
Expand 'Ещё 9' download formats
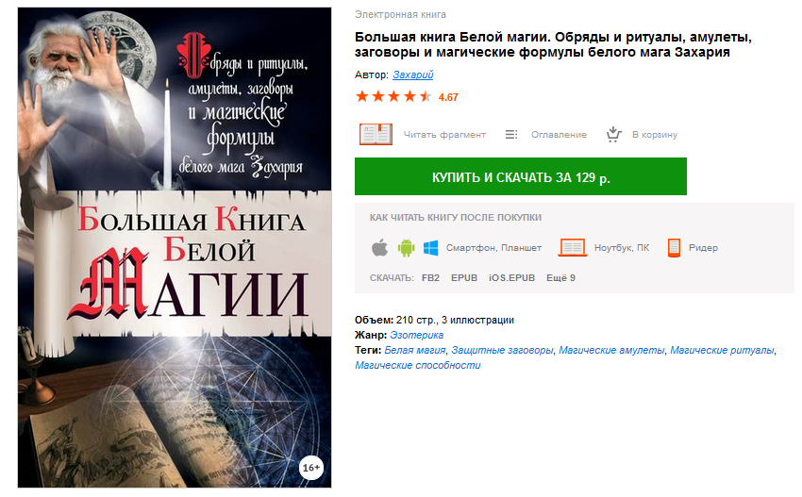[x=560, y=277]
